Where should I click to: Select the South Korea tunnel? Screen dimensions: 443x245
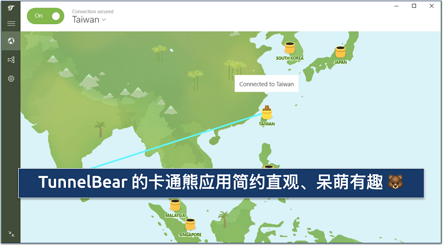(x=290, y=48)
